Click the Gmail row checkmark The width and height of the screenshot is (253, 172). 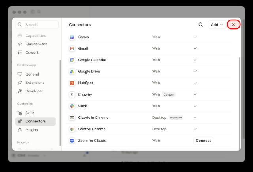[195, 48]
